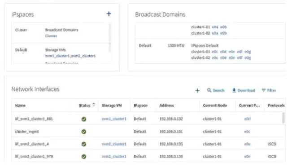Click the Current P... column header
The height and width of the screenshot is (167, 292).
pos(249,105)
